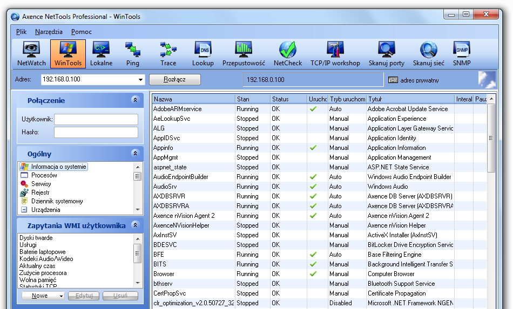Open the Narzędzia menu

pyautogui.click(x=49, y=32)
